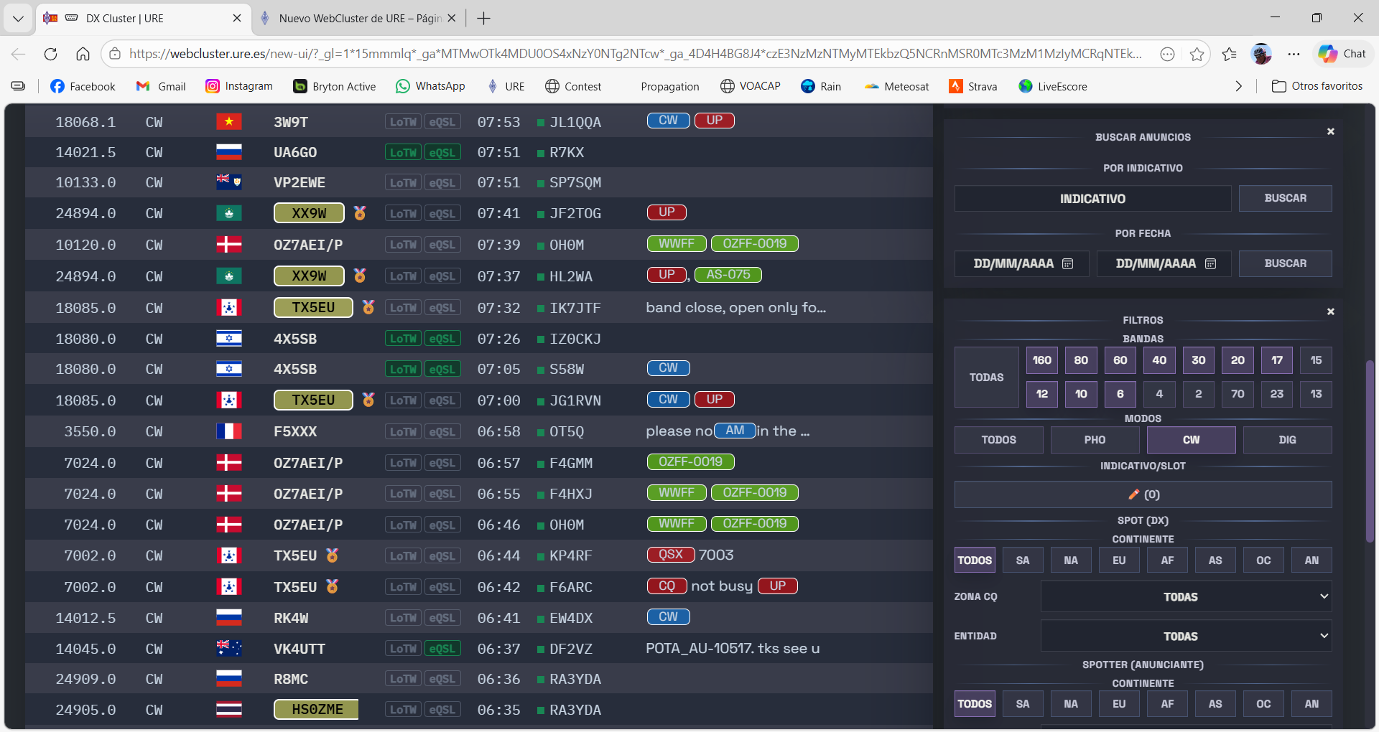Open the Entidad dropdown list

tap(1186, 636)
